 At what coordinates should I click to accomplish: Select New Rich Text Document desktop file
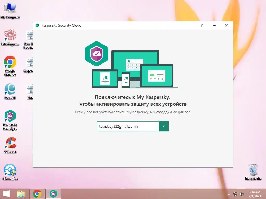(28, 40)
